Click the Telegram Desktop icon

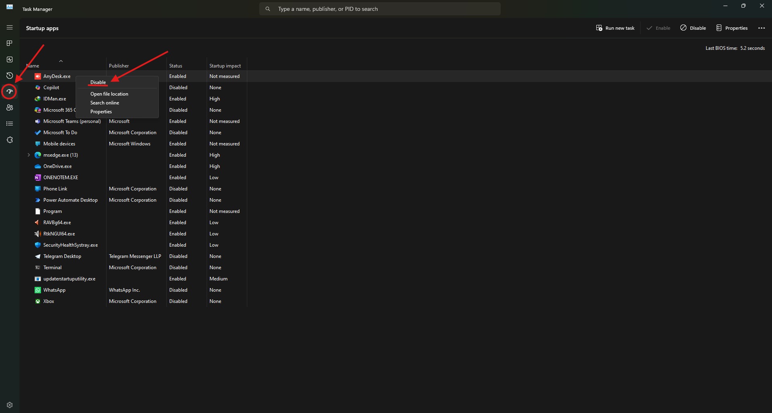(x=38, y=256)
